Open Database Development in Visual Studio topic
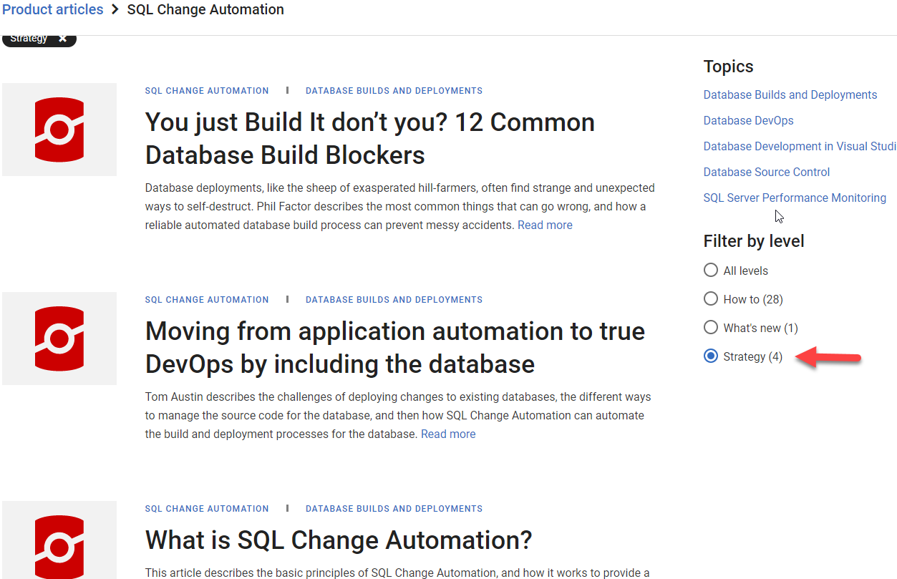 coord(799,147)
